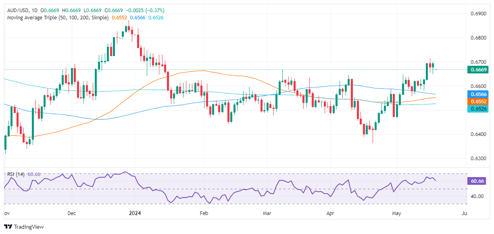
Task: Click the 0.6900 level on price scale
Action: point(478,14)
